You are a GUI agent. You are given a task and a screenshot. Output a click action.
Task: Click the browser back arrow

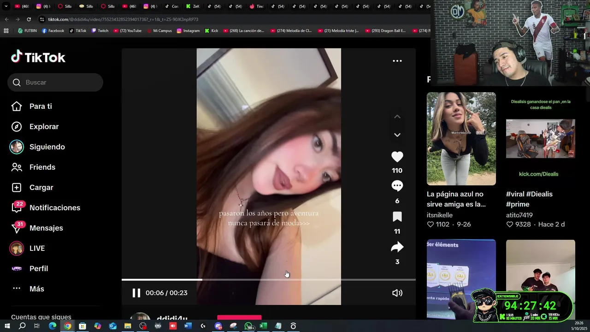[x=6, y=19]
